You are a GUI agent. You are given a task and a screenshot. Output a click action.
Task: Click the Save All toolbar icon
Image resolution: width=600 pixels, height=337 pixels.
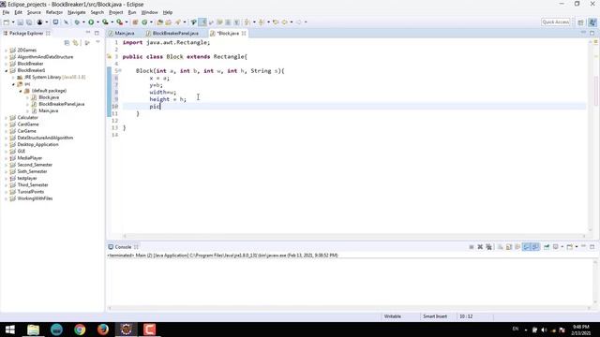click(x=29, y=22)
